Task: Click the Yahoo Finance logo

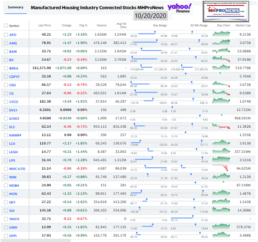Action: (x=179, y=8)
